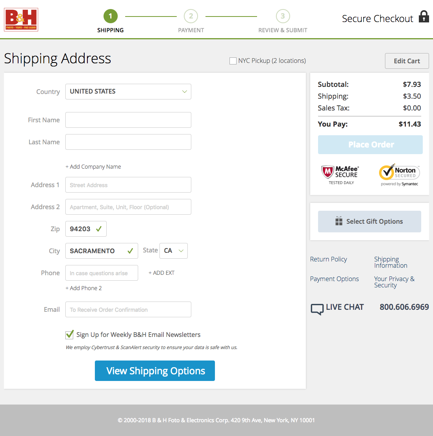The width and height of the screenshot is (433, 436).
Task: Switch to the Review & Submit step
Action: (283, 16)
